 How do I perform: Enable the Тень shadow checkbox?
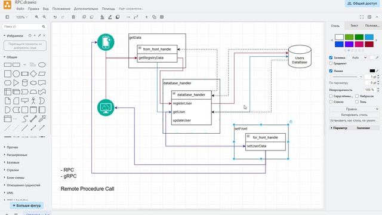point(357,102)
